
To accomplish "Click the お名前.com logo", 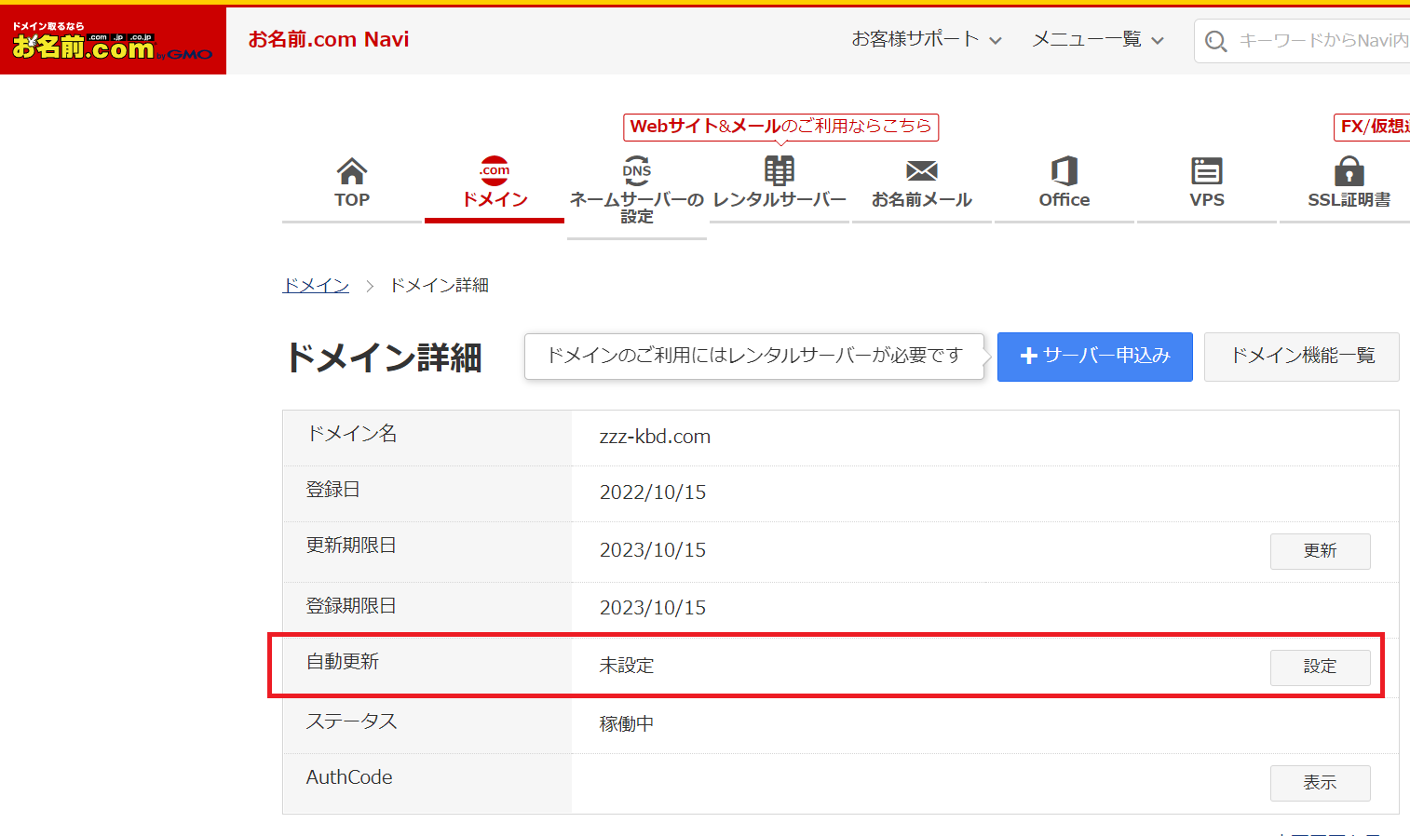I will (x=113, y=41).
